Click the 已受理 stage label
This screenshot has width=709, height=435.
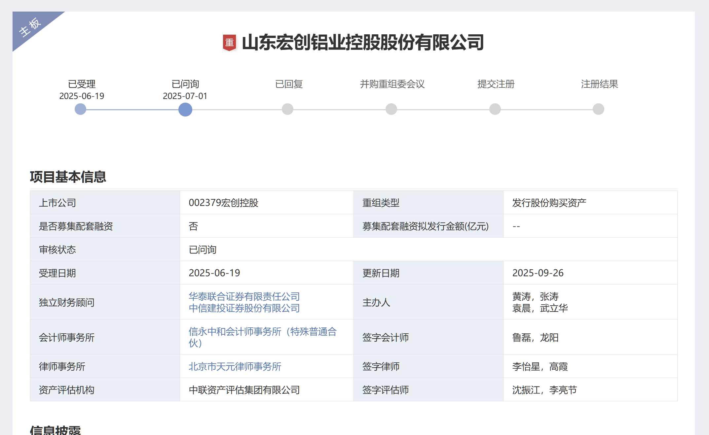[x=82, y=84]
